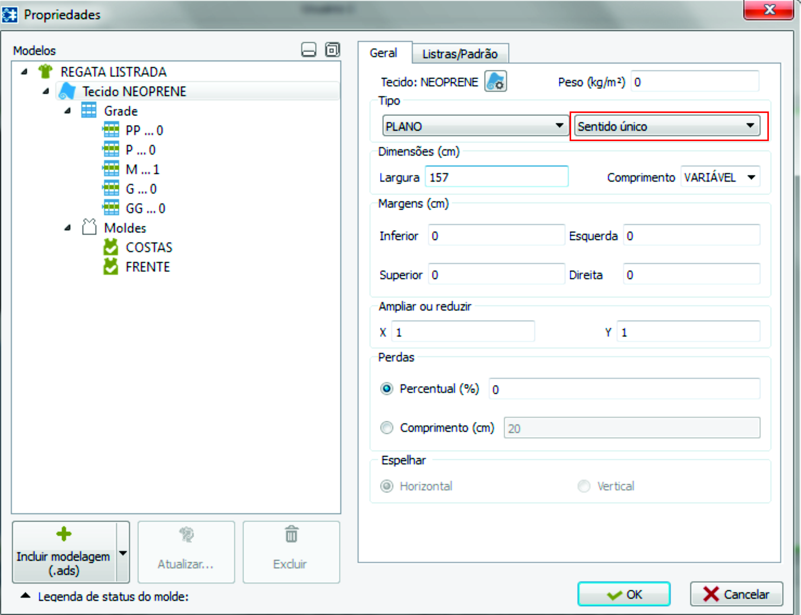Image resolution: width=801 pixels, height=615 pixels.
Task: Click the grid icon next to GG ... 0
Action: [x=111, y=208]
